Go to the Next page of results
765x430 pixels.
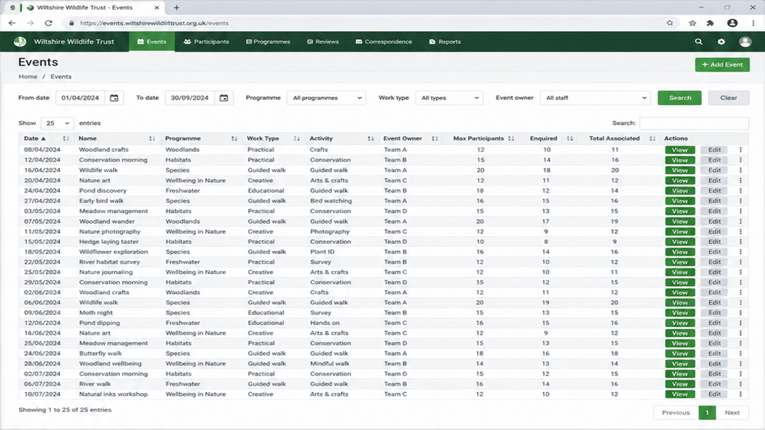click(x=732, y=413)
